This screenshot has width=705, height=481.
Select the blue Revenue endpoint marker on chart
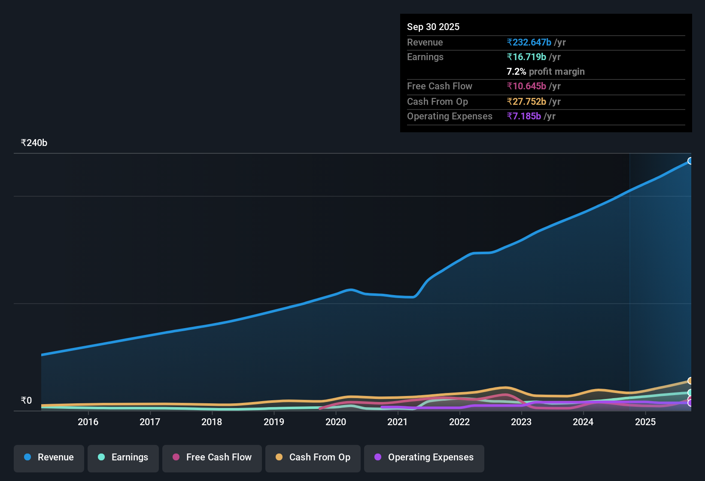690,161
